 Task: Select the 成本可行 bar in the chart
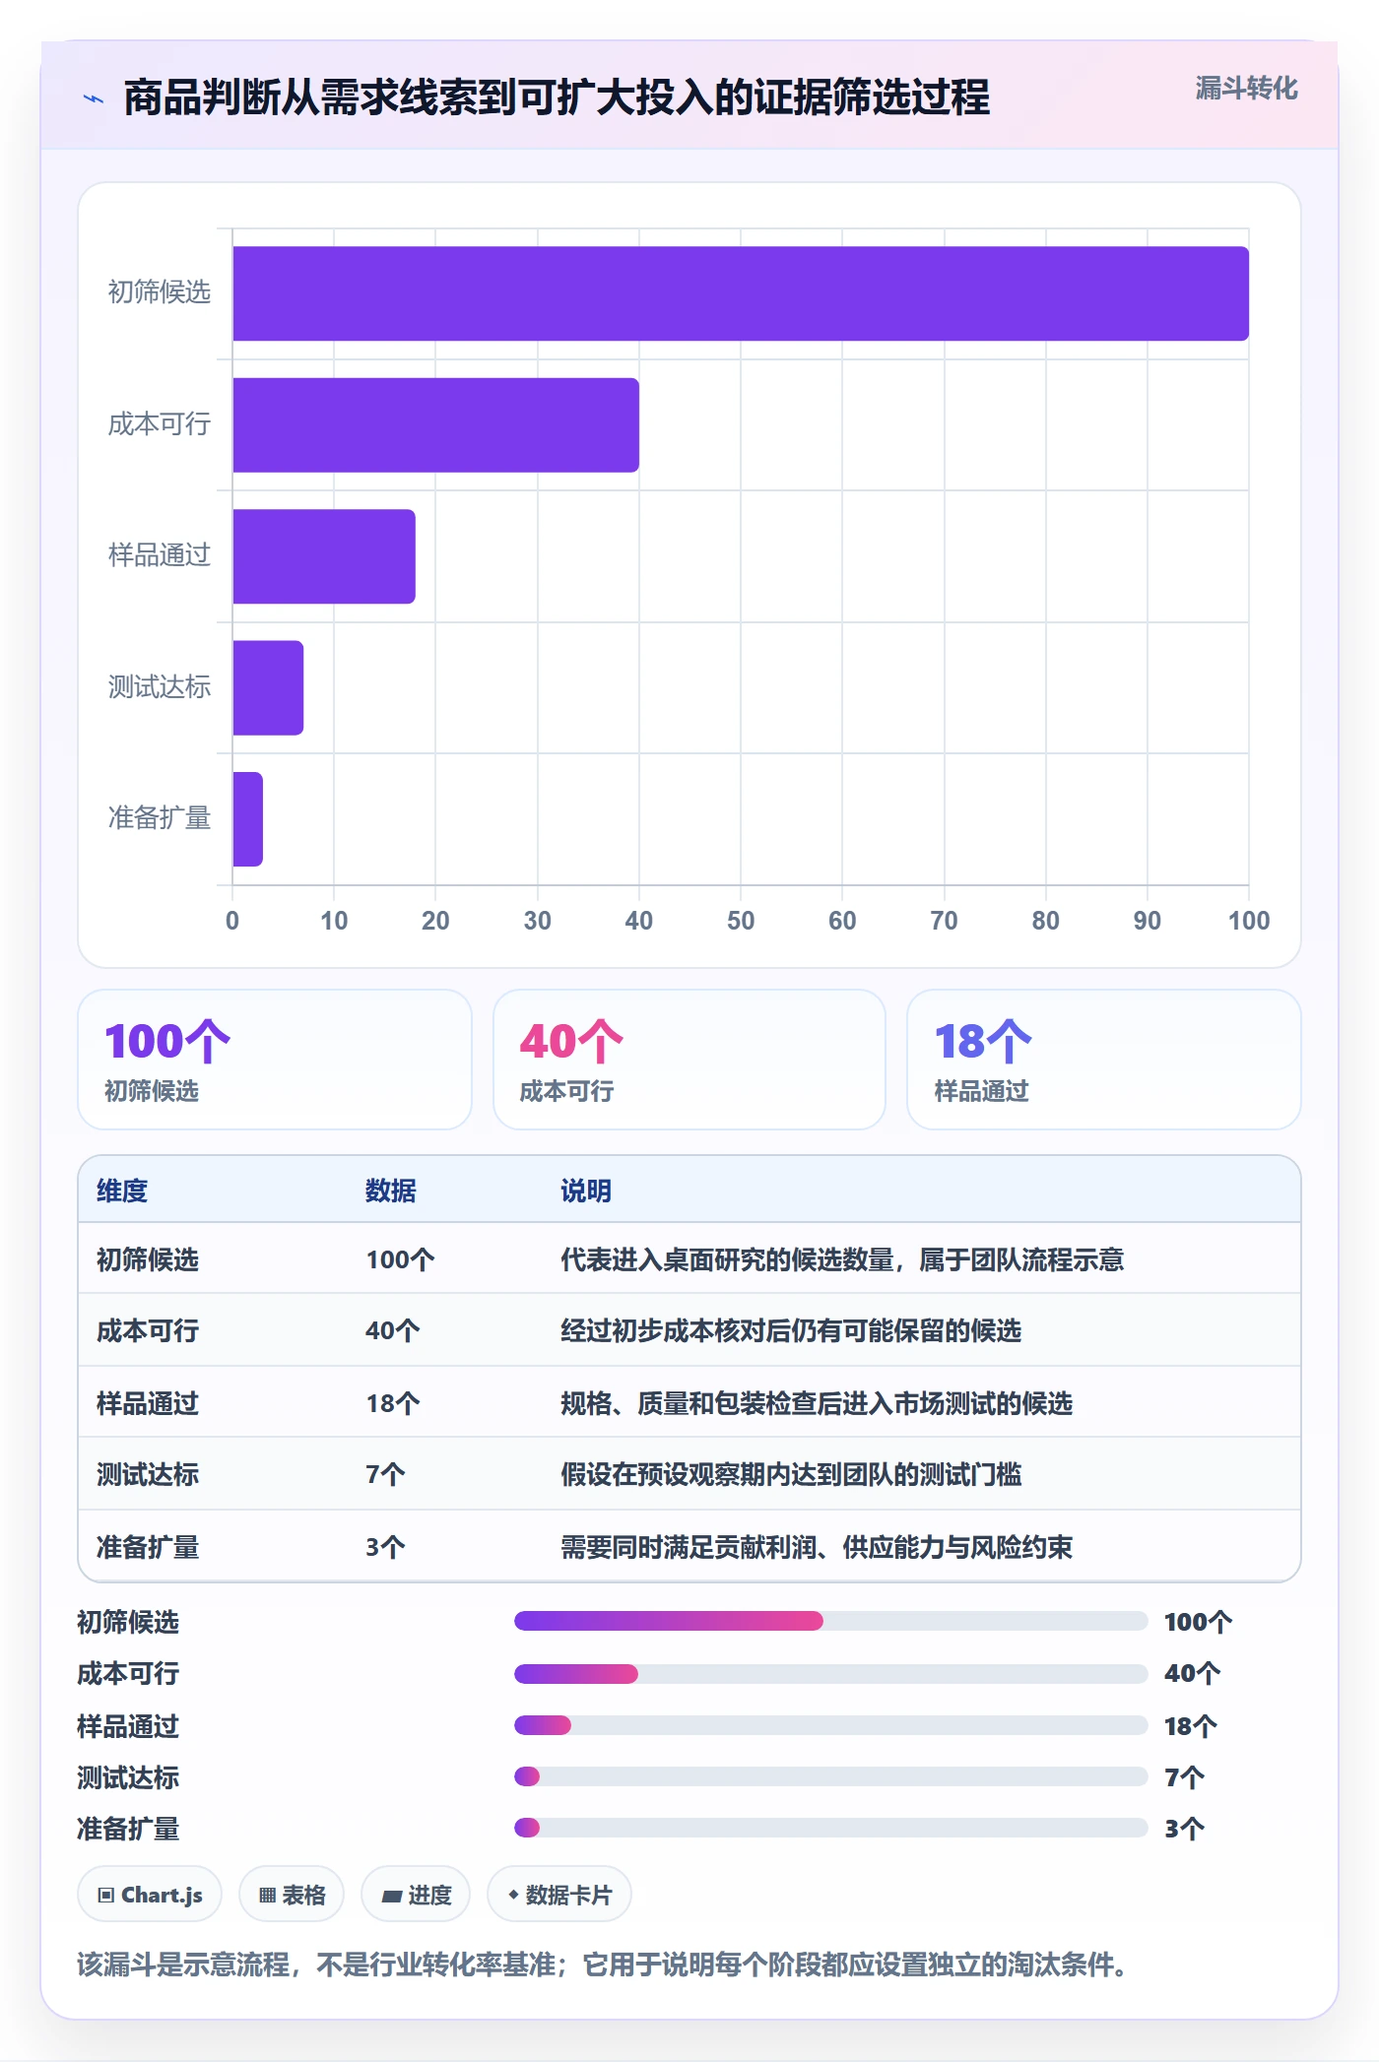point(435,425)
